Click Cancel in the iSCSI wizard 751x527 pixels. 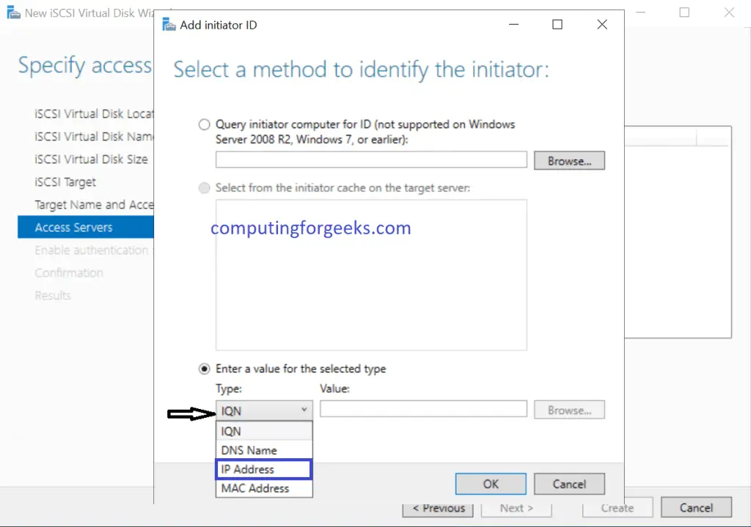697,507
